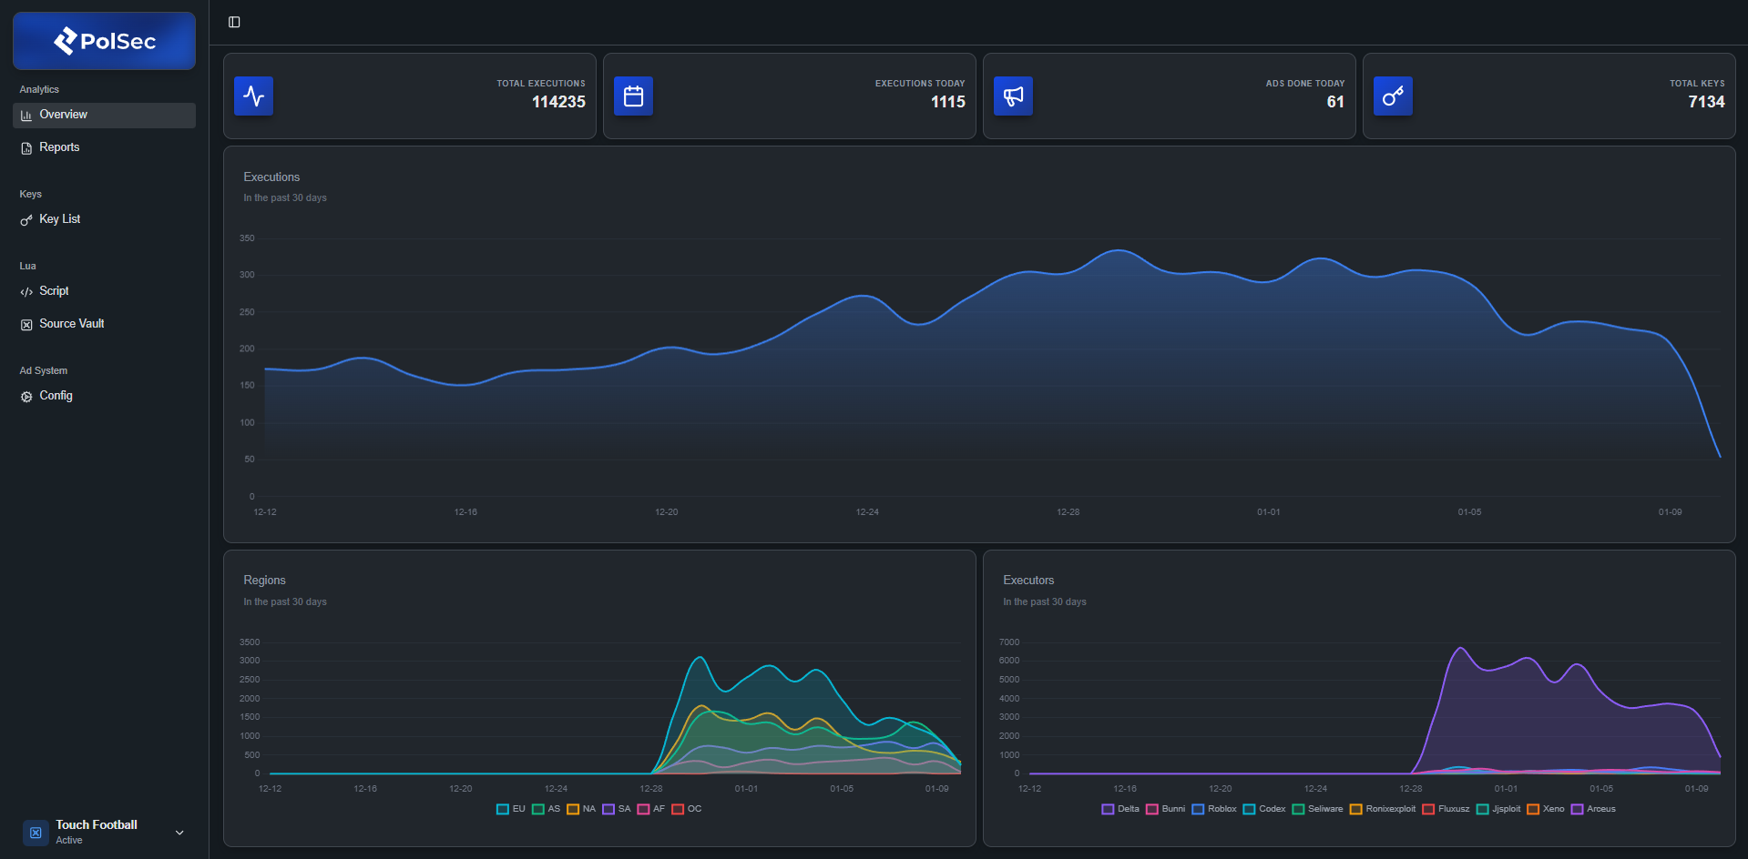The width and height of the screenshot is (1748, 859).
Task: Click the Regions chart title
Action: coord(264,581)
